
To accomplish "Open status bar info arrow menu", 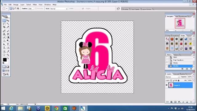I will click(x=35, y=104).
